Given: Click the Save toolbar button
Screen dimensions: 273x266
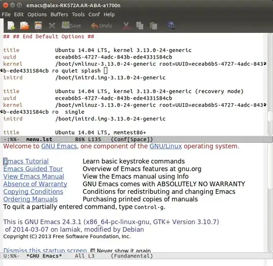Looking at the screenshot, I should (x=71, y=25).
